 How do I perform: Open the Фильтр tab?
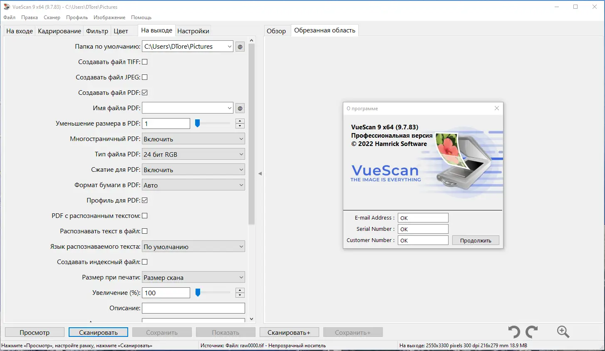[x=97, y=31]
